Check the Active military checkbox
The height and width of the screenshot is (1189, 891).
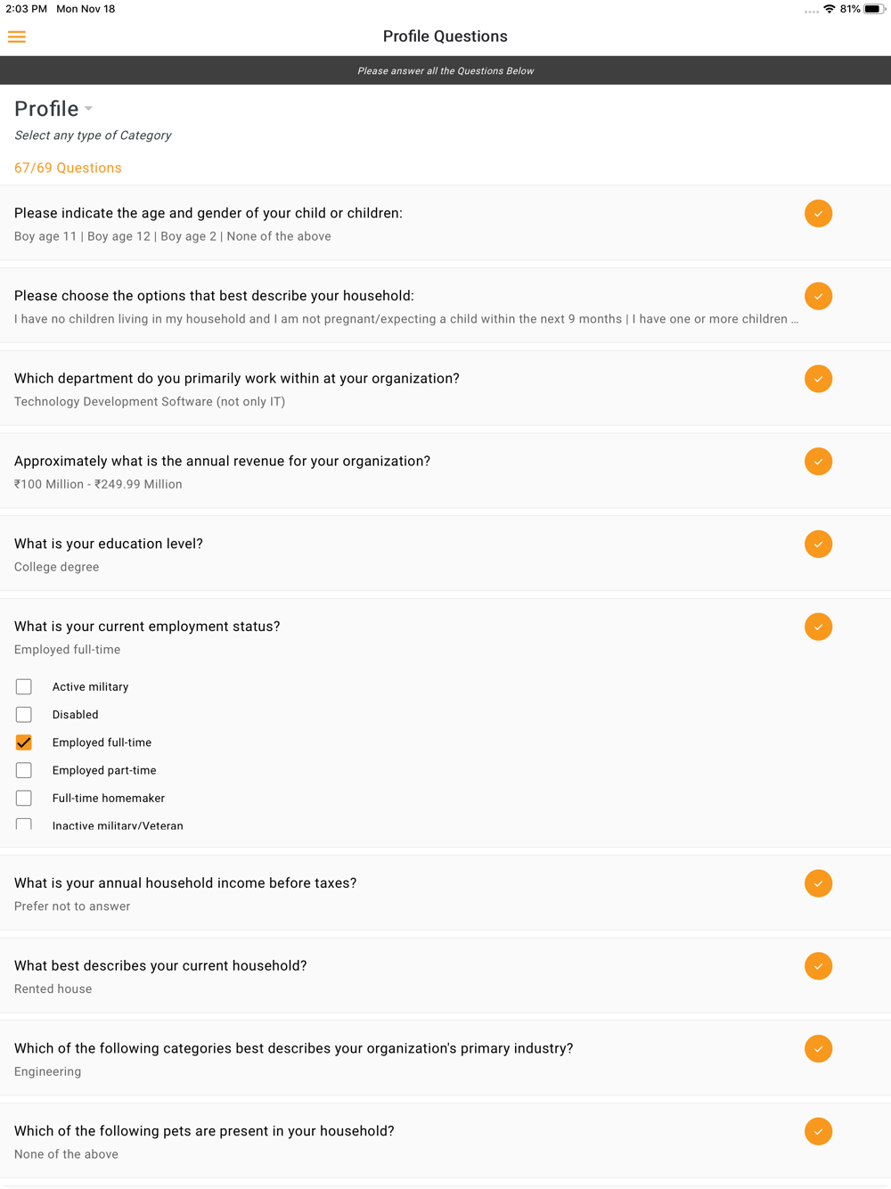click(x=24, y=686)
